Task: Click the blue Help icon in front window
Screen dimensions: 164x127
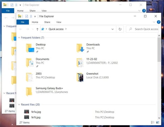Action: [159, 22]
